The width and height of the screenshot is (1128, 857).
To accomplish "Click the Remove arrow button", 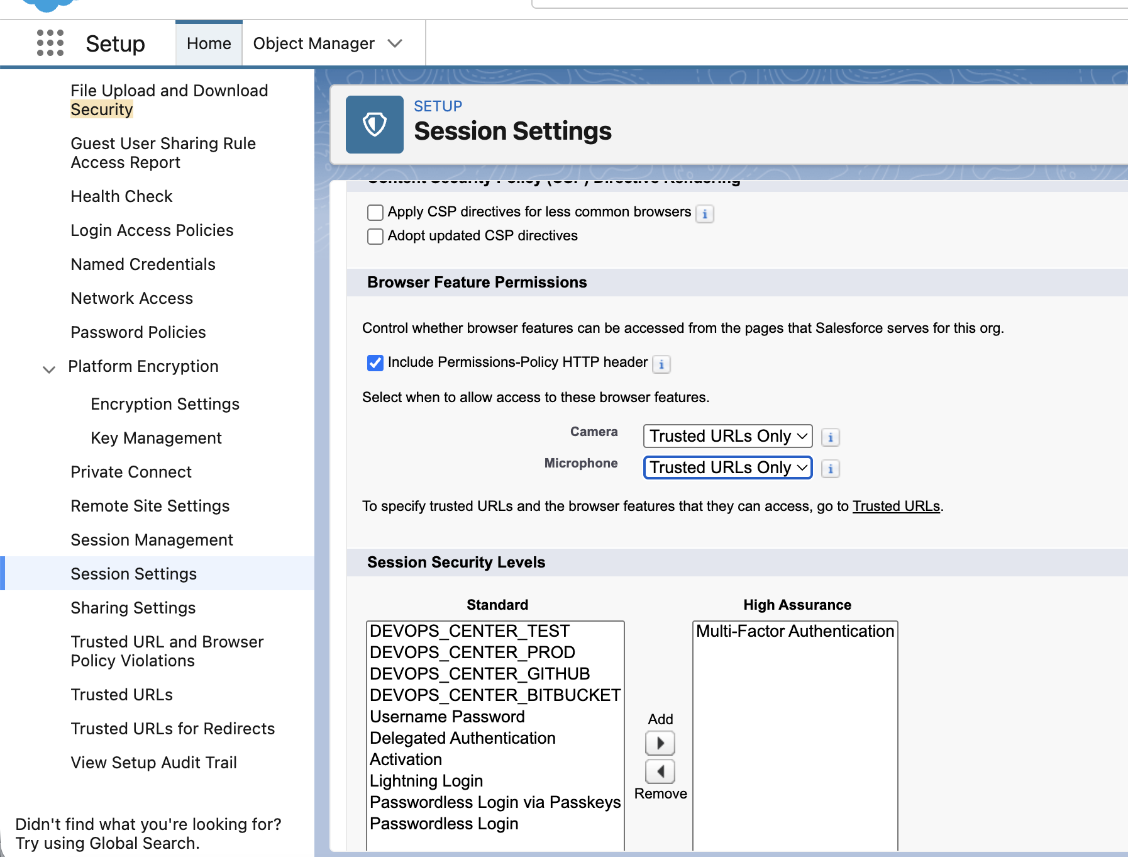I will [660, 771].
